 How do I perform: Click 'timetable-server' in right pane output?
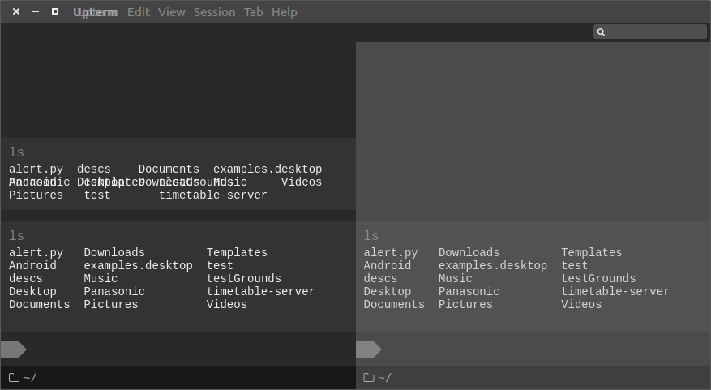click(615, 292)
